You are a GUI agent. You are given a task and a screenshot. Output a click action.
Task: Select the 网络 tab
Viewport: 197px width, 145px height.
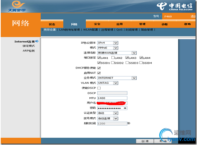(x=74, y=24)
